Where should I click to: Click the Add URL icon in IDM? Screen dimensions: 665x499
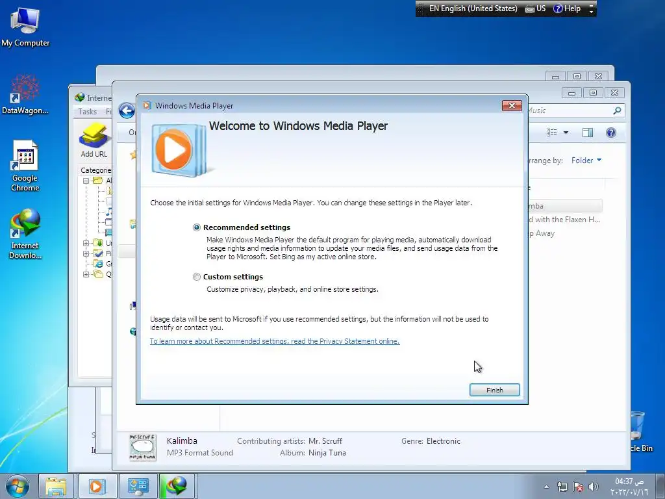click(94, 140)
